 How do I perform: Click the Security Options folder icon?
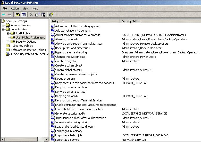(13, 42)
